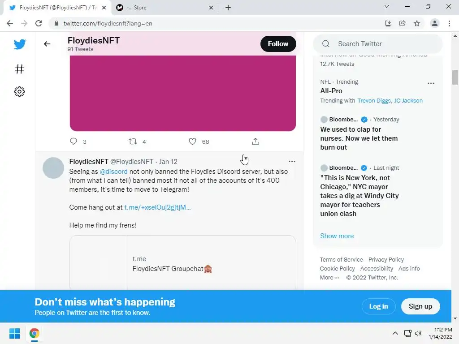The height and width of the screenshot is (344, 459).
Task: Open the t.me/+xseiOuj2gjtjM Telegram link
Action: tap(157, 207)
